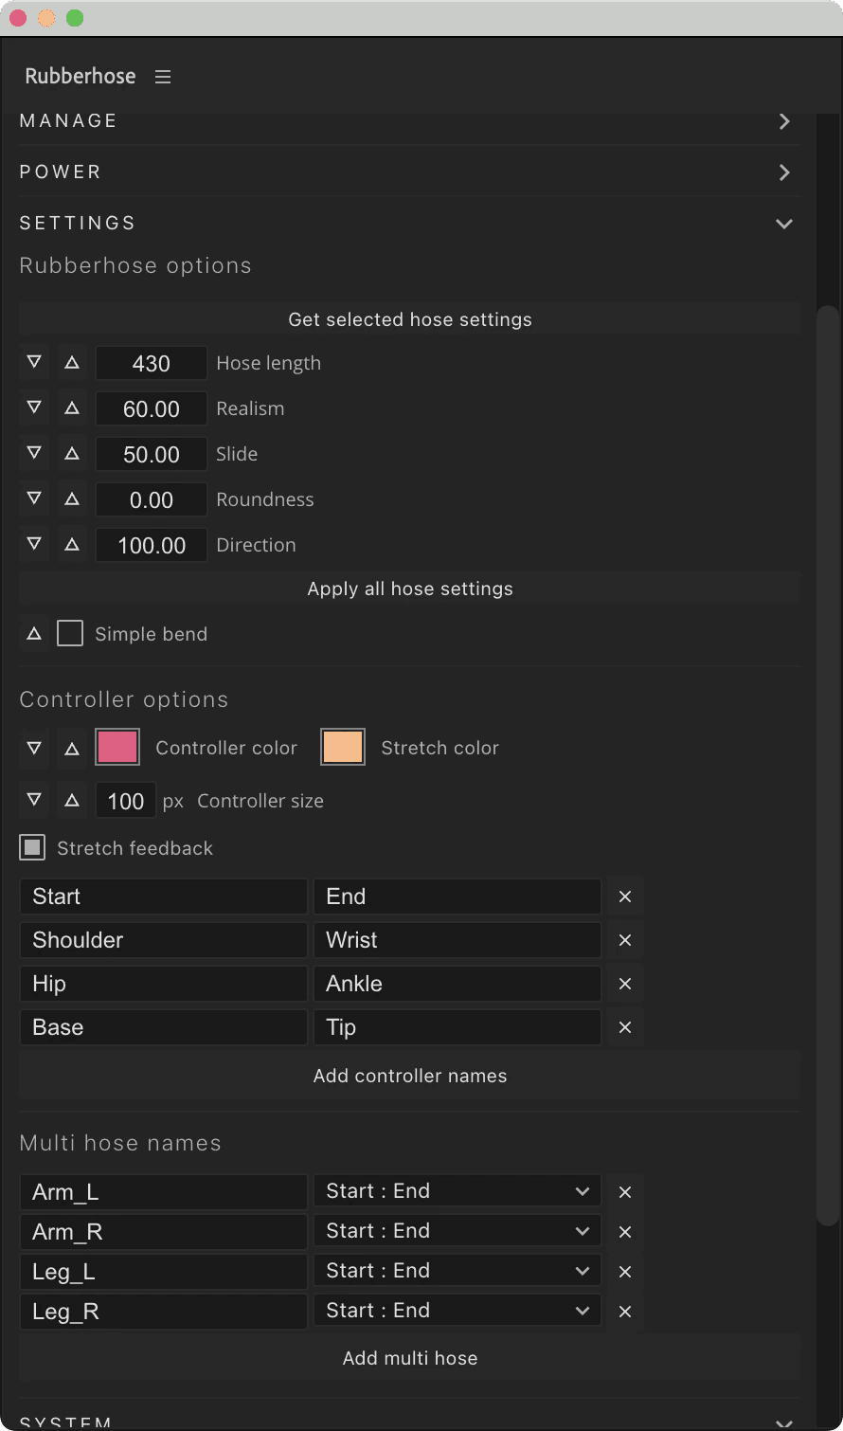Click Add controller names button
Screen dimensions: 843x1431
point(410,1076)
